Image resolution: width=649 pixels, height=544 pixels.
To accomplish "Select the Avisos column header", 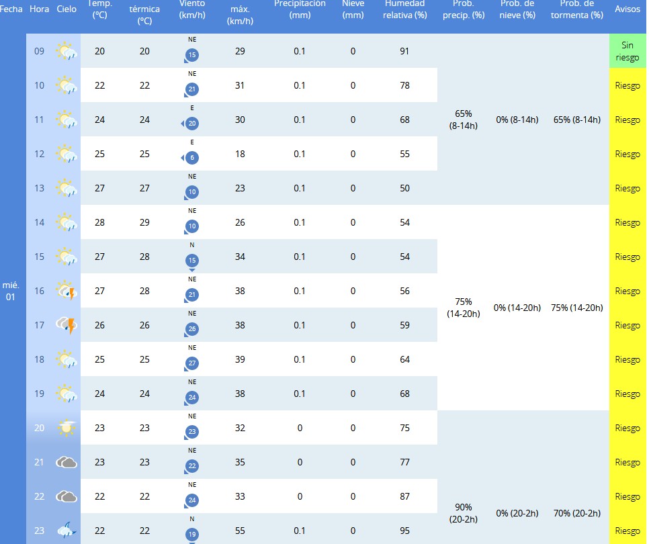I will click(628, 9).
